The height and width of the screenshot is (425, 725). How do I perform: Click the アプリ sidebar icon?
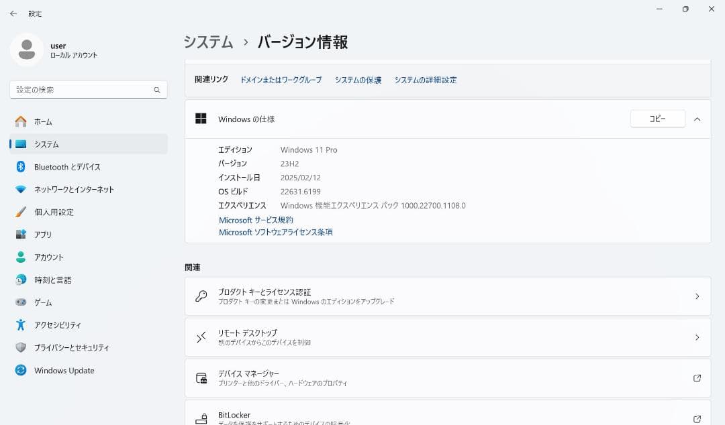coord(21,235)
